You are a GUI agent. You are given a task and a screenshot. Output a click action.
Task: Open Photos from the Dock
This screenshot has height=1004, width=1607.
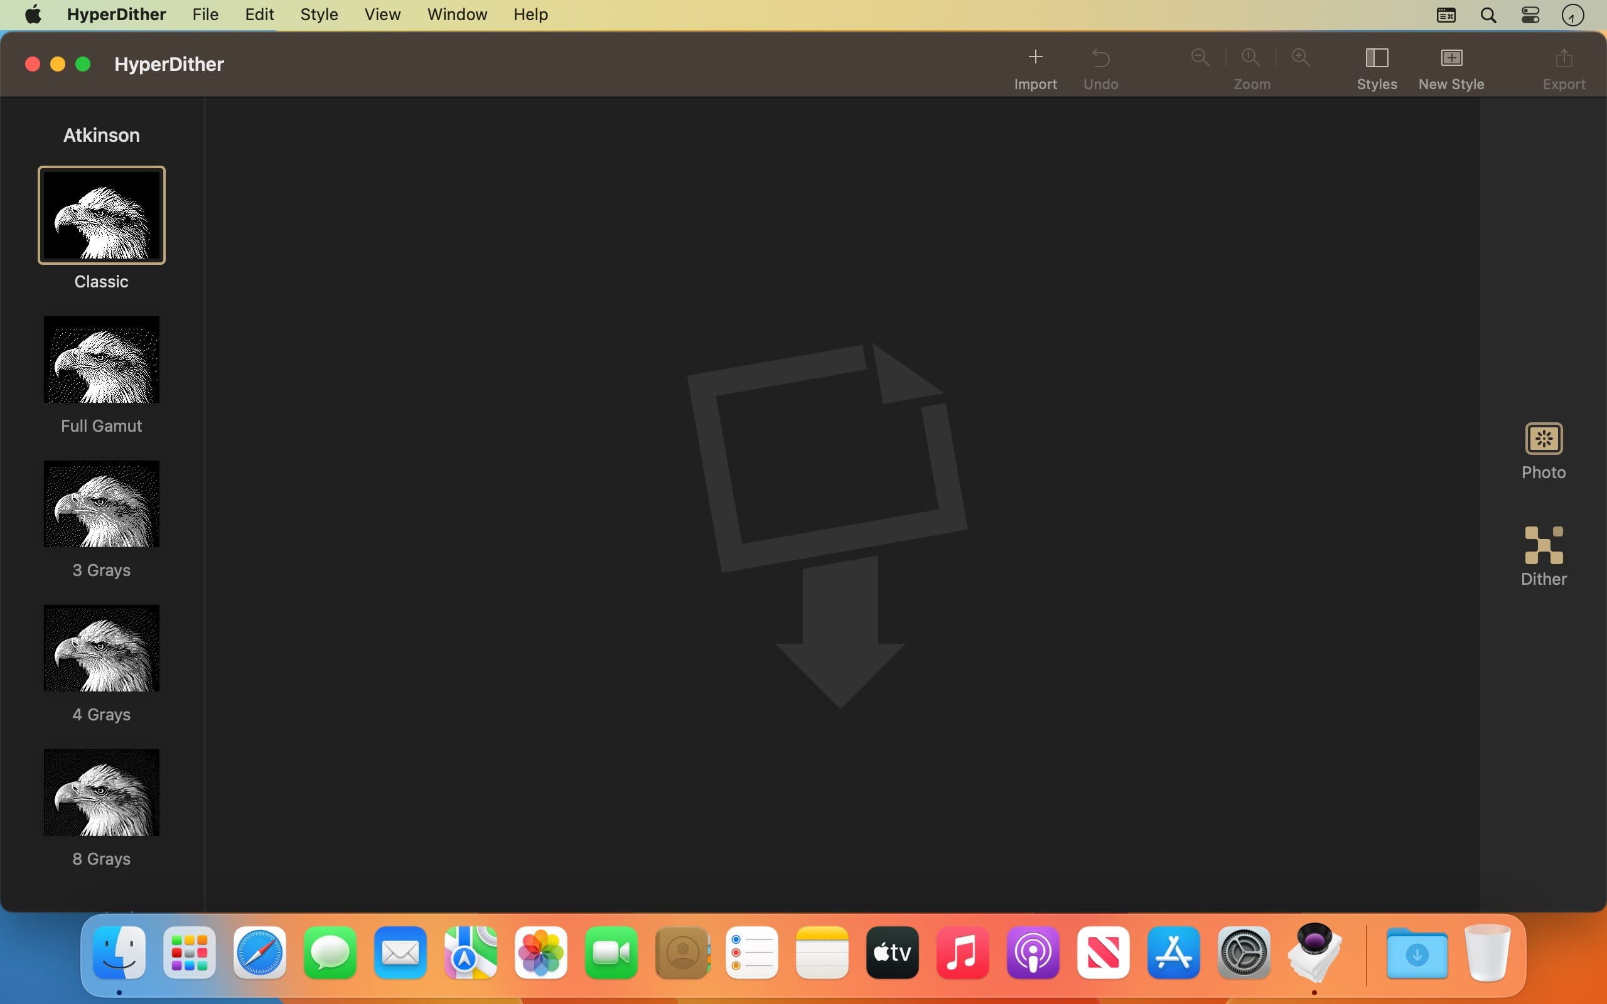point(541,952)
